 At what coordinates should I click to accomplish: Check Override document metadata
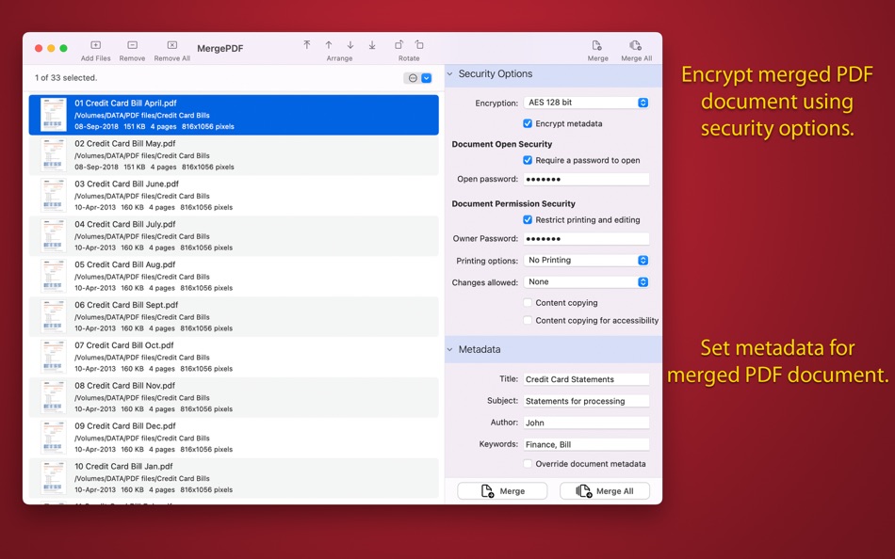(x=528, y=464)
